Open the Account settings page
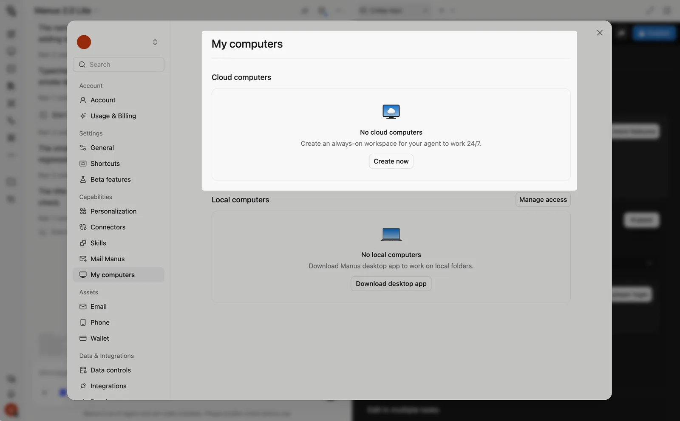The width and height of the screenshot is (680, 421). 118,100
